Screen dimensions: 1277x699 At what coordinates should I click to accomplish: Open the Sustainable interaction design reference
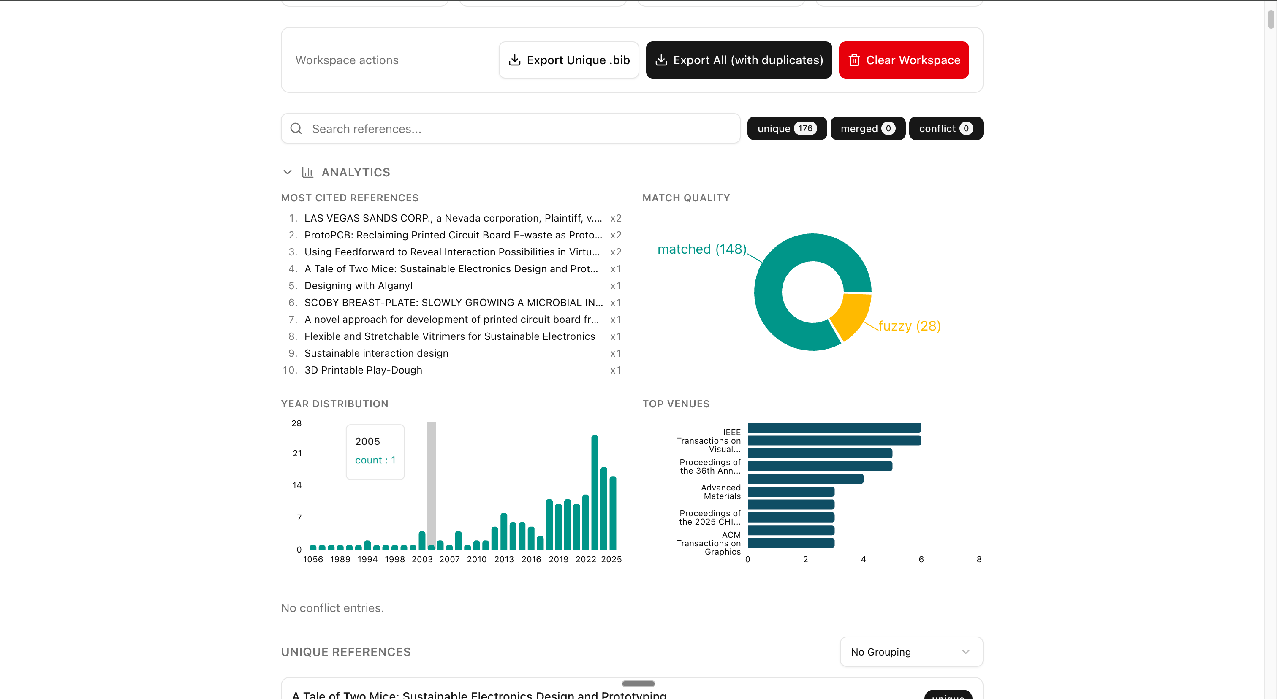pyautogui.click(x=376, y=353)
